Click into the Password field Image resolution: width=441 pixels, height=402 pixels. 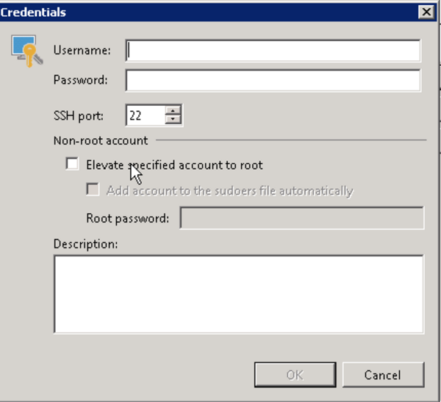click(273, 79)
